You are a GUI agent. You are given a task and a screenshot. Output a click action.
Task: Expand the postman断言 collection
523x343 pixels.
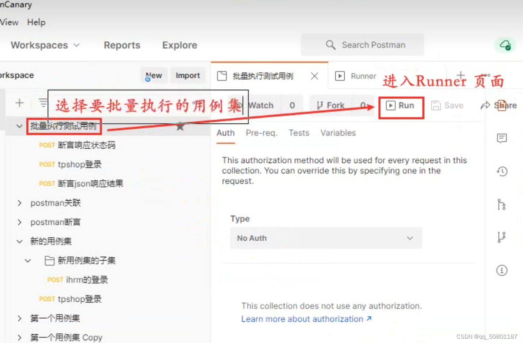point(19,222)
